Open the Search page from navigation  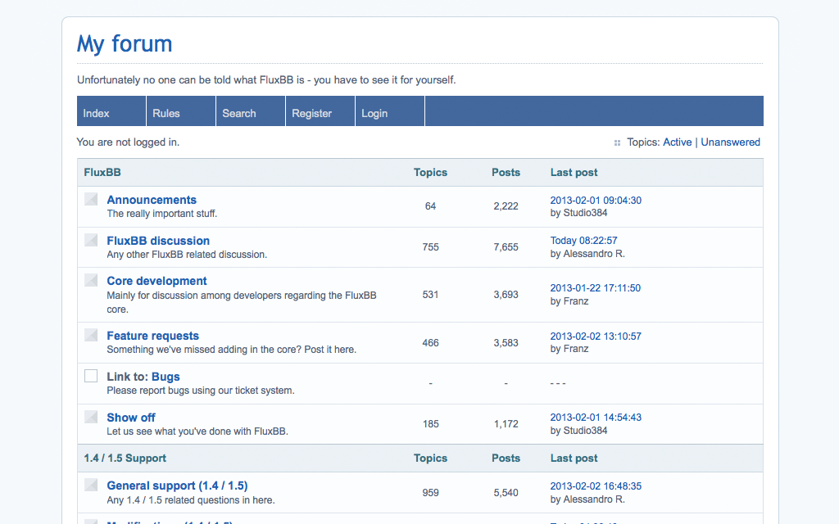(x=239, y=113)
